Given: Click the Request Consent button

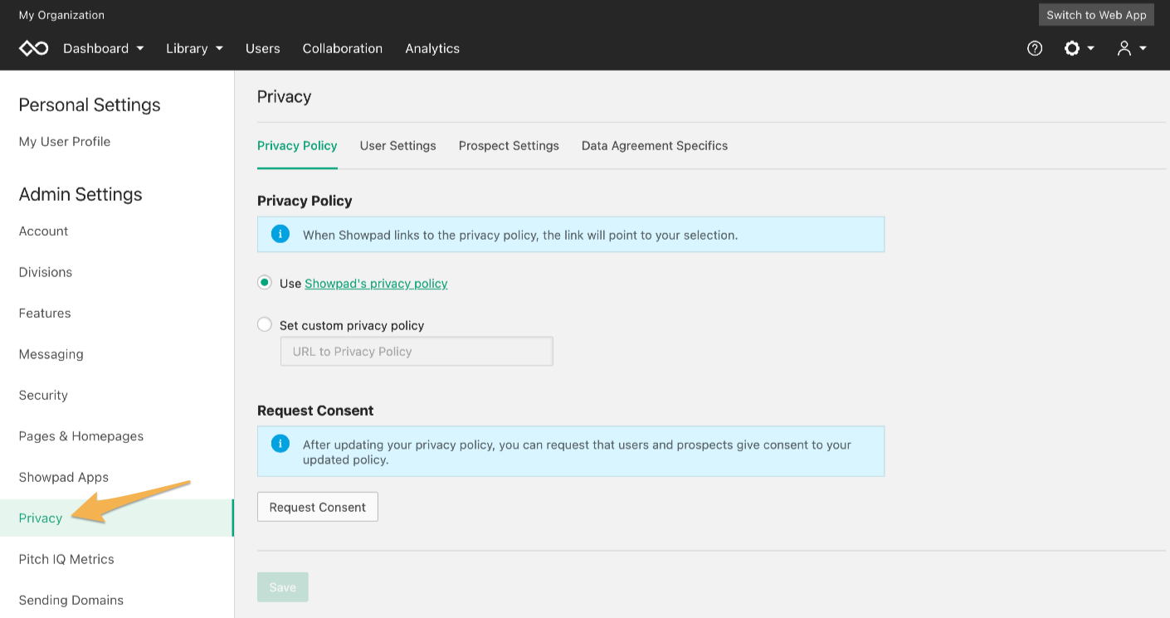Looking at the screenshot, I should pyautogui.click(x=318, y=507).
